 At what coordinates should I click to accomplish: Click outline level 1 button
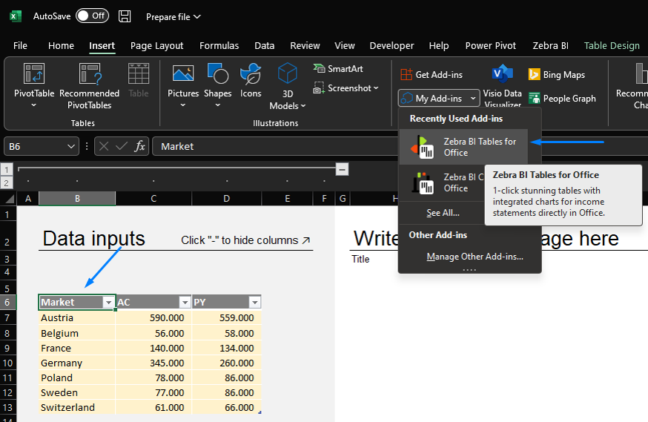point(7,169)
